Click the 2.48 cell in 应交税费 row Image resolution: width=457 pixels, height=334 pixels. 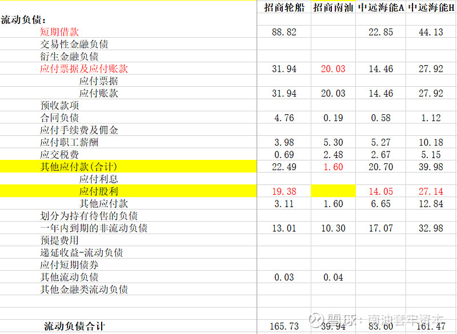coord(333,154)
